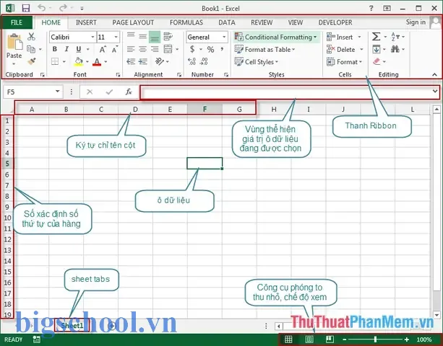443x346 pixels.
Task: Increase decimal places
Action: tap(192, 61)
